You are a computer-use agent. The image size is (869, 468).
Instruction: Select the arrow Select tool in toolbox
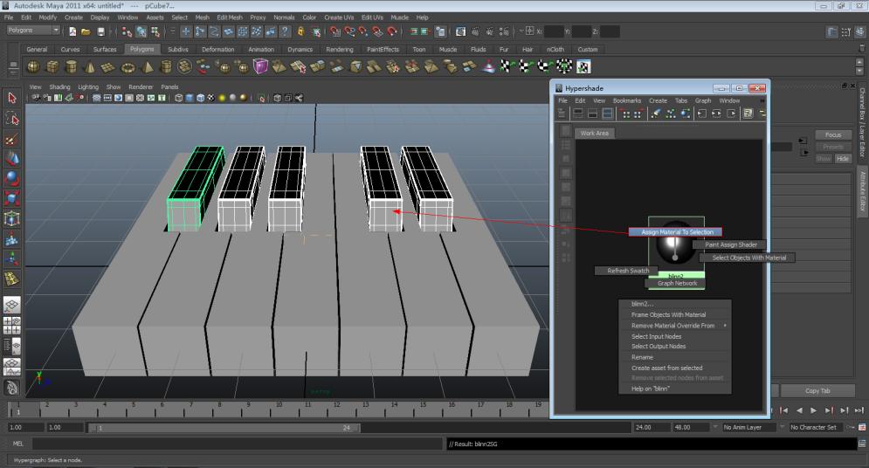pos(12,98)
